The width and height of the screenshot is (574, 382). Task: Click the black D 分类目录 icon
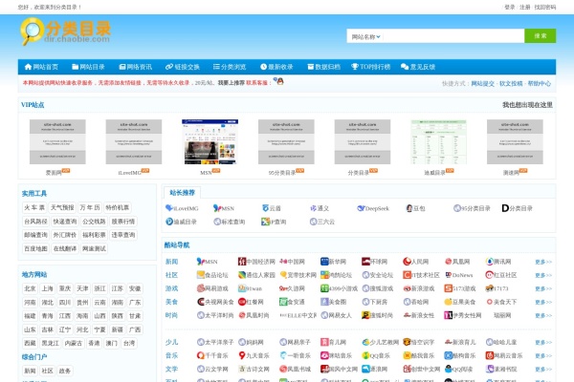pos(505,208)
